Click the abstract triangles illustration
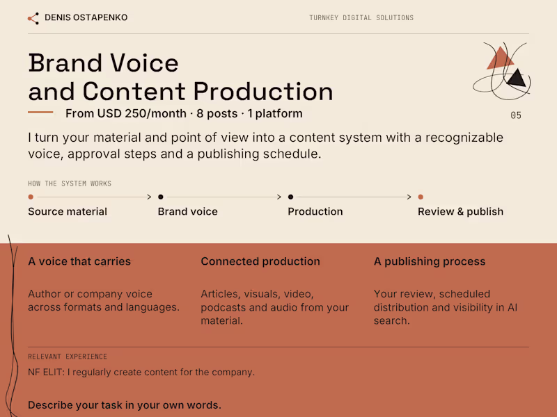This screenshot has width=557, height=417. [x=502, y=71]
